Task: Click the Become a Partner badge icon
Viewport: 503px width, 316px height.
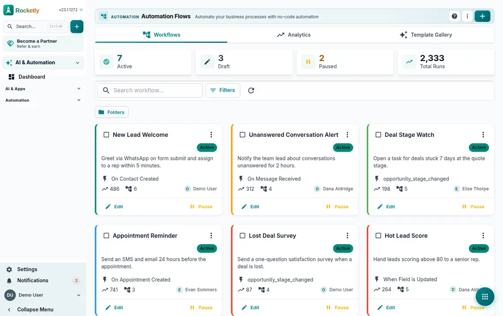Action: coord(10,43)
